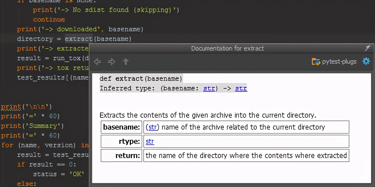The width and height of the screenshot is (375, 187).
Task: Click the continue statement in editor
Action: pos(49,19)
